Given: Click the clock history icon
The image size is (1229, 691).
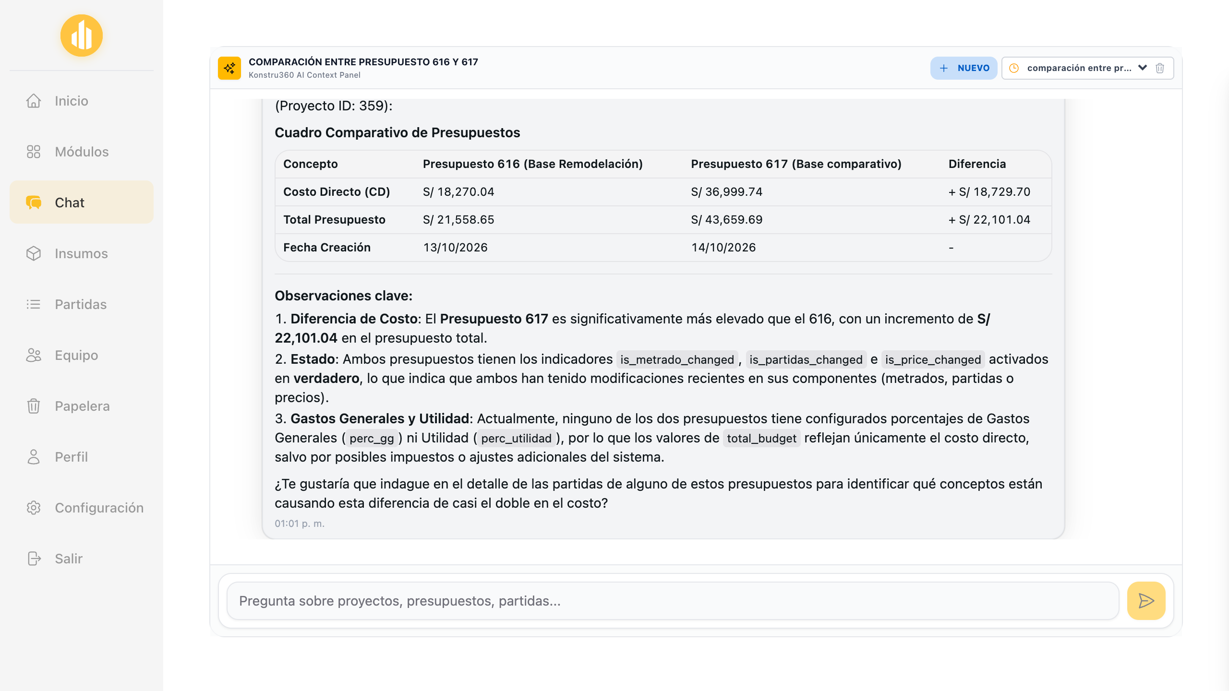Looking at the screenshot, I should click(x=1014, y=68).
